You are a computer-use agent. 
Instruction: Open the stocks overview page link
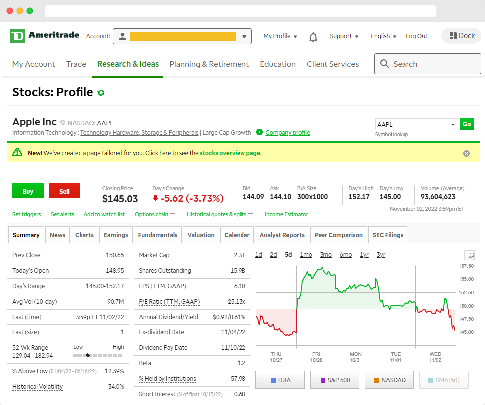click(x=230, y=153)
